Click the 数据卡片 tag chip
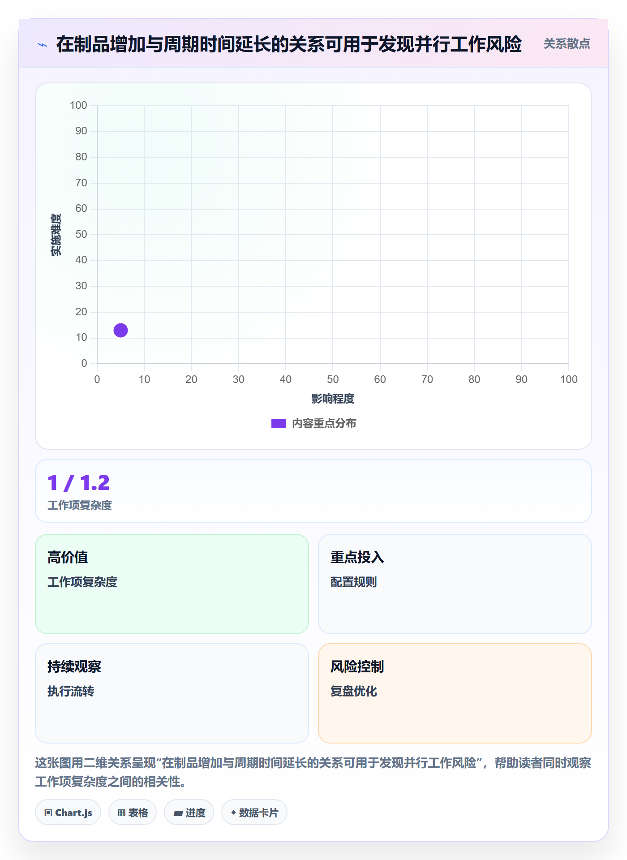627x860 pixels. 254,812
